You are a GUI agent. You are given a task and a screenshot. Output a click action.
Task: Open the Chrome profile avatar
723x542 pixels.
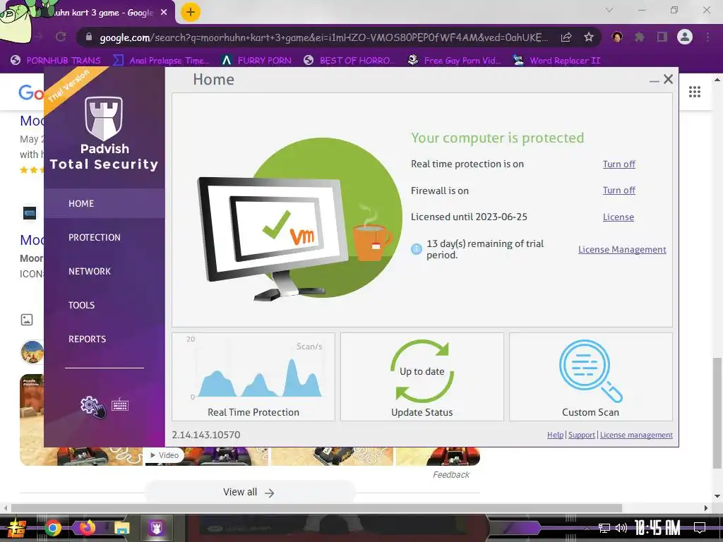pyautogui.click(x=685, y=37)
